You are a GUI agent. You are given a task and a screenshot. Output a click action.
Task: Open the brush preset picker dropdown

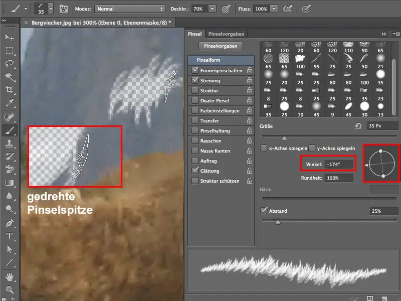51,9
